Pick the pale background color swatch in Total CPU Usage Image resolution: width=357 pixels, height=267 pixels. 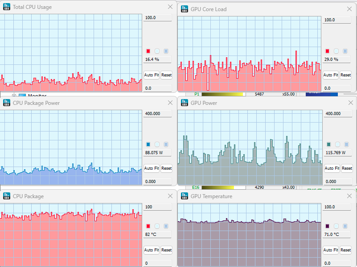pyautogui.click(x=157, y=51)
